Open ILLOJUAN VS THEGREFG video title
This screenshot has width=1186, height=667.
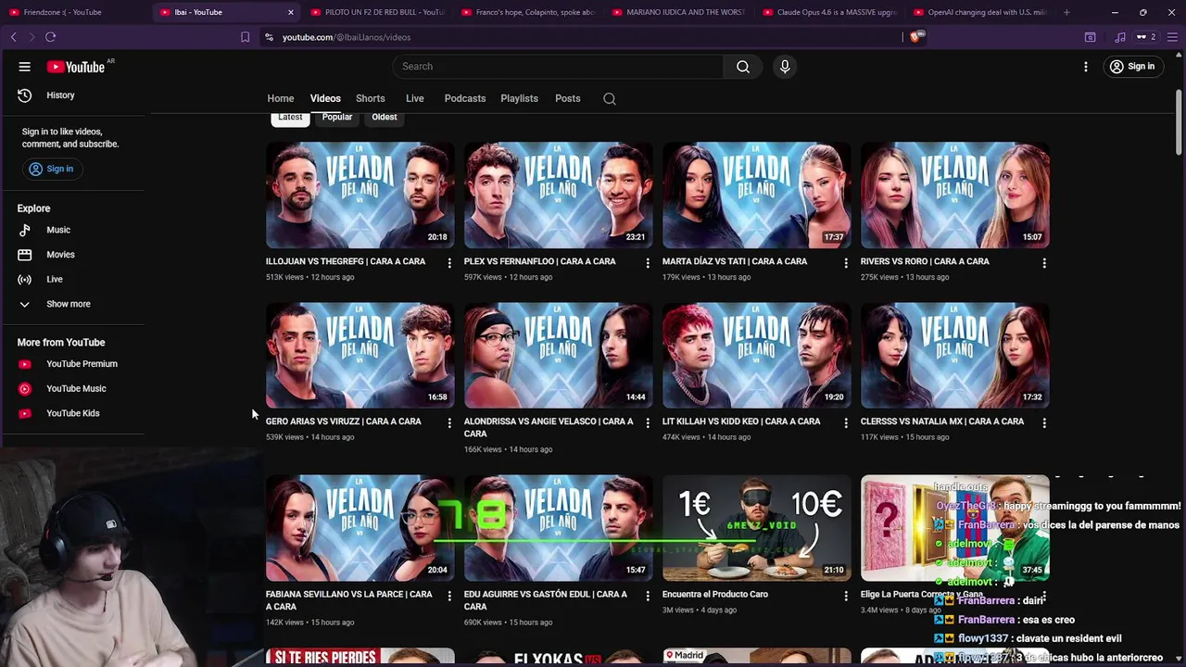pos(346,262)
